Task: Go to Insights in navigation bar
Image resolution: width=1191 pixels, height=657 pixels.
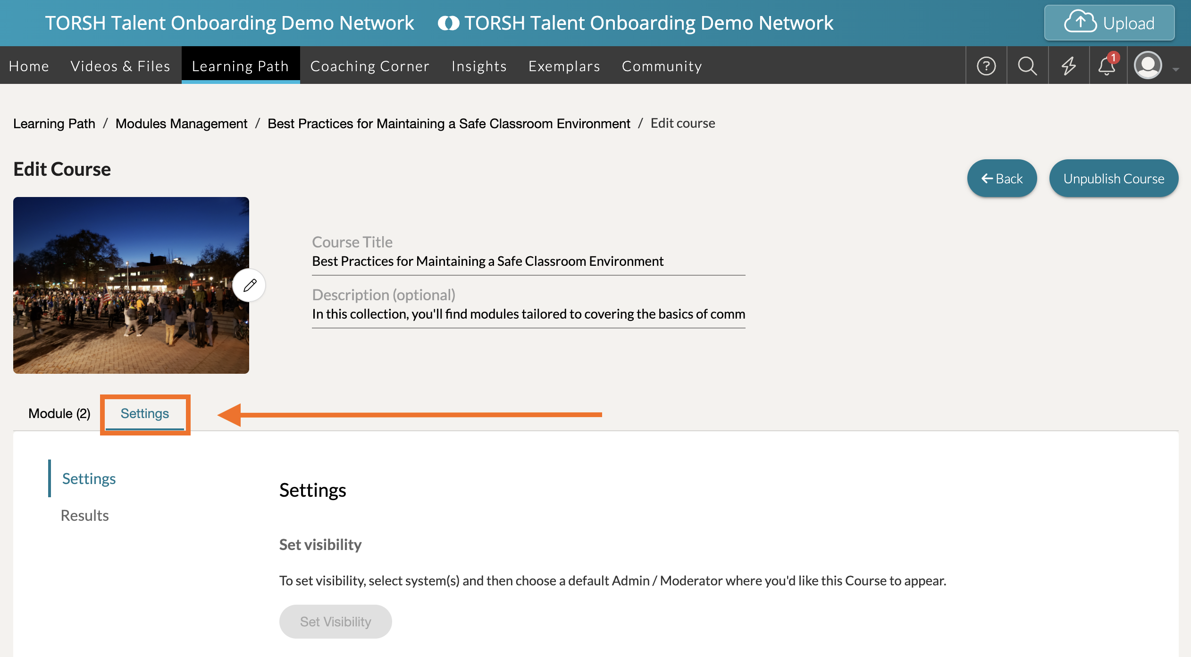Action: click(x=479, y=66)
